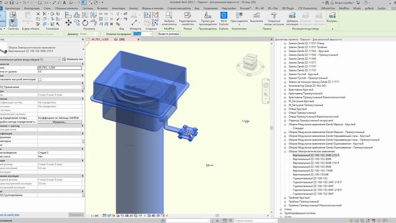Click the Применить button

click(76, 215)
